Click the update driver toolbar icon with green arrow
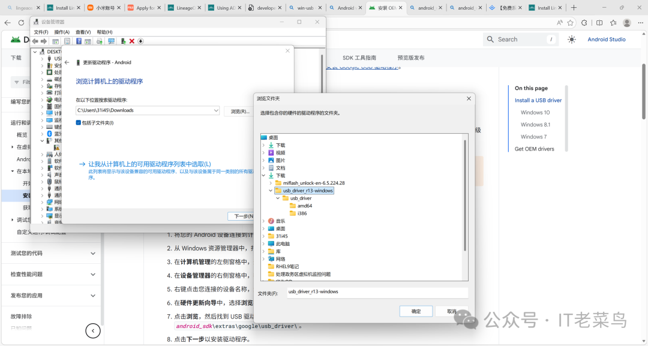This screenshot has width=648, height=346. tap(123, 41)
